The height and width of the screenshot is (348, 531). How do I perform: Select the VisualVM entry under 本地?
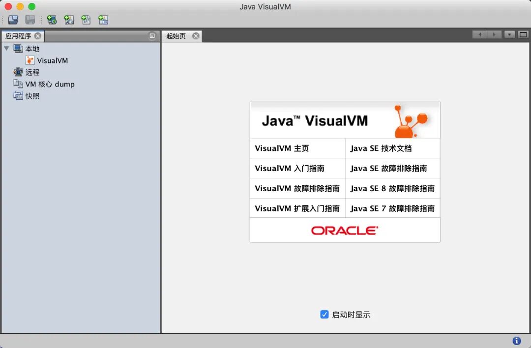point(53,60)
